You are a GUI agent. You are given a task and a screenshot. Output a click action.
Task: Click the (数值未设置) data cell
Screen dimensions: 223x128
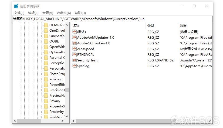click(x=189, y=32)
